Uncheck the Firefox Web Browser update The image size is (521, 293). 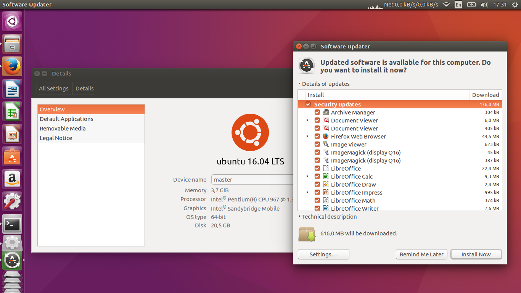coord(317,136)
